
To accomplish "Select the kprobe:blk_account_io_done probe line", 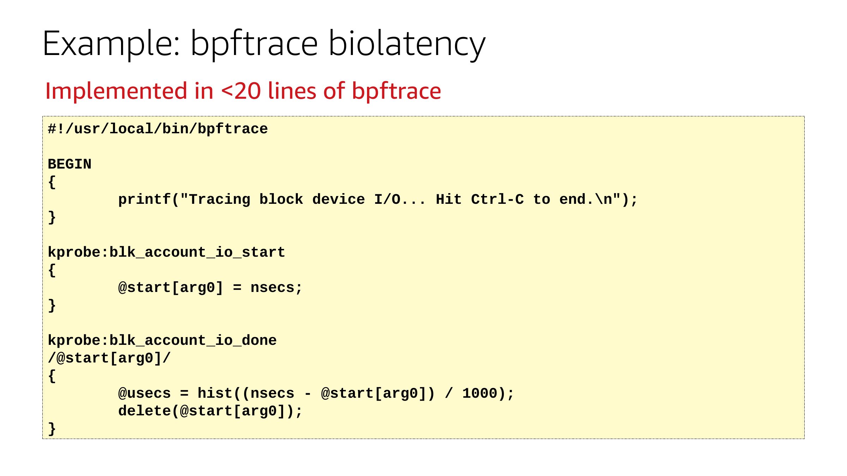I will [162, 341].
